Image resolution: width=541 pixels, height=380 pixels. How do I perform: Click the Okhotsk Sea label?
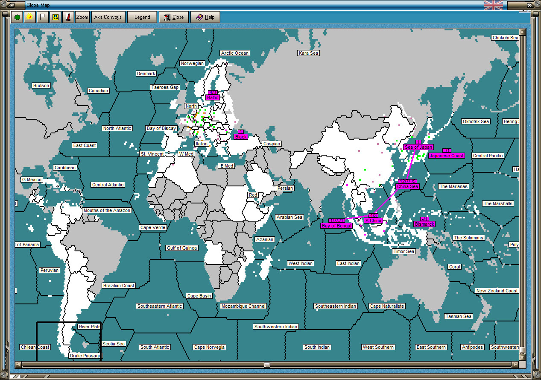(x=476, y=121)
